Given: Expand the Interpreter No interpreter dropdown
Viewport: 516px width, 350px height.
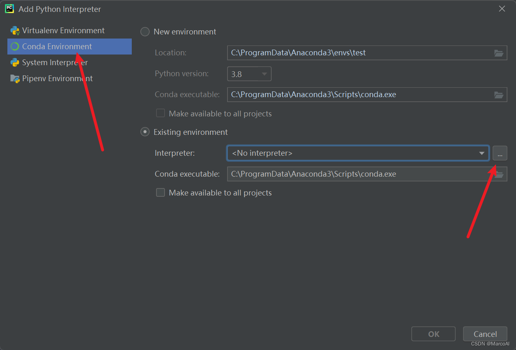Looking at the screenshot, I should 358,153.
